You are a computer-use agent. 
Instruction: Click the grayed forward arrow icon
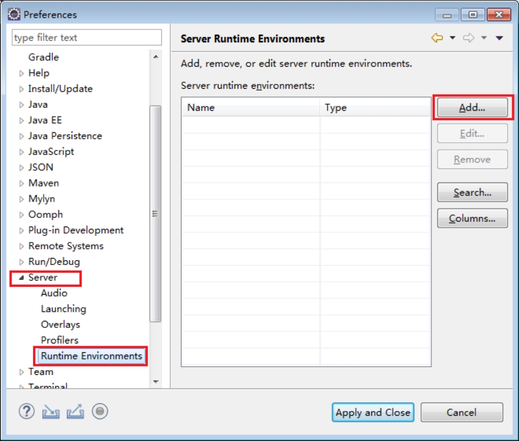(x=468, y=38)
